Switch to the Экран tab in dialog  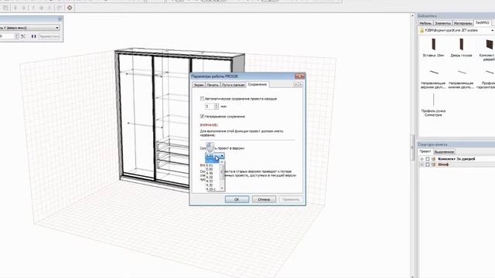pos(199,85)
